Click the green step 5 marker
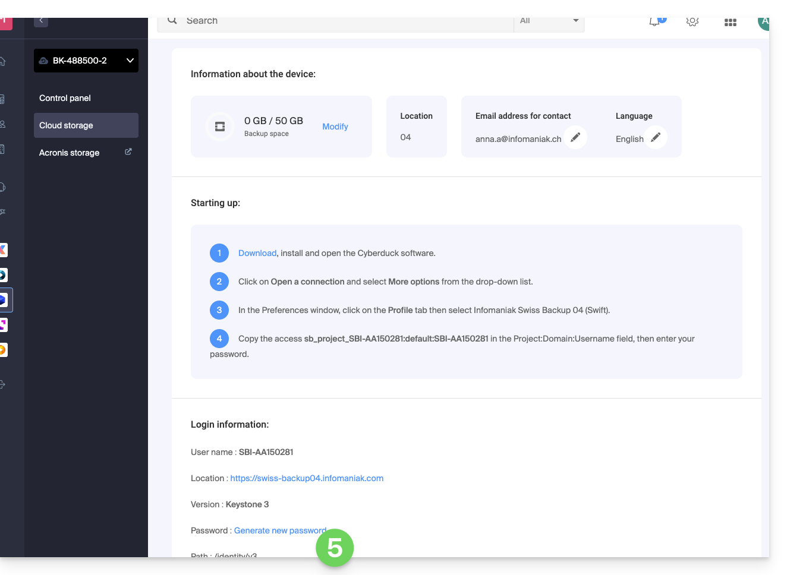787x575 pixels. coord(335,547)
